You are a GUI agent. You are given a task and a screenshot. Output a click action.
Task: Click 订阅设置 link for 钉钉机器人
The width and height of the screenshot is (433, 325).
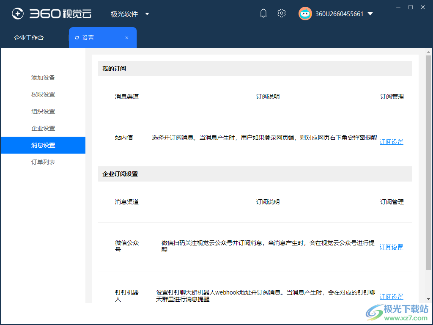pyautogui.click(x=391, y=297)
